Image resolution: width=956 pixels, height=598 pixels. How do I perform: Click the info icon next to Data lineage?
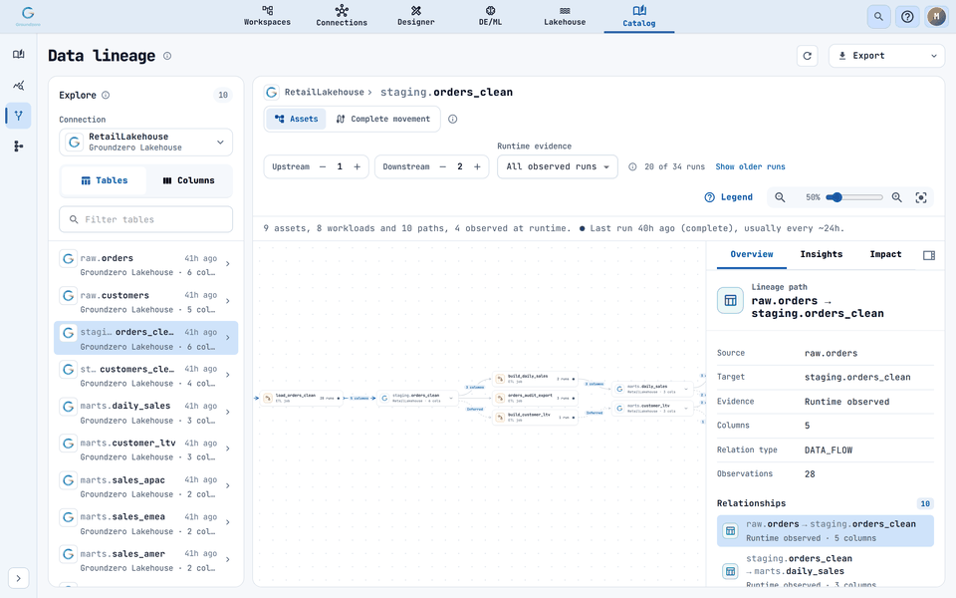(x=167, y=56)
